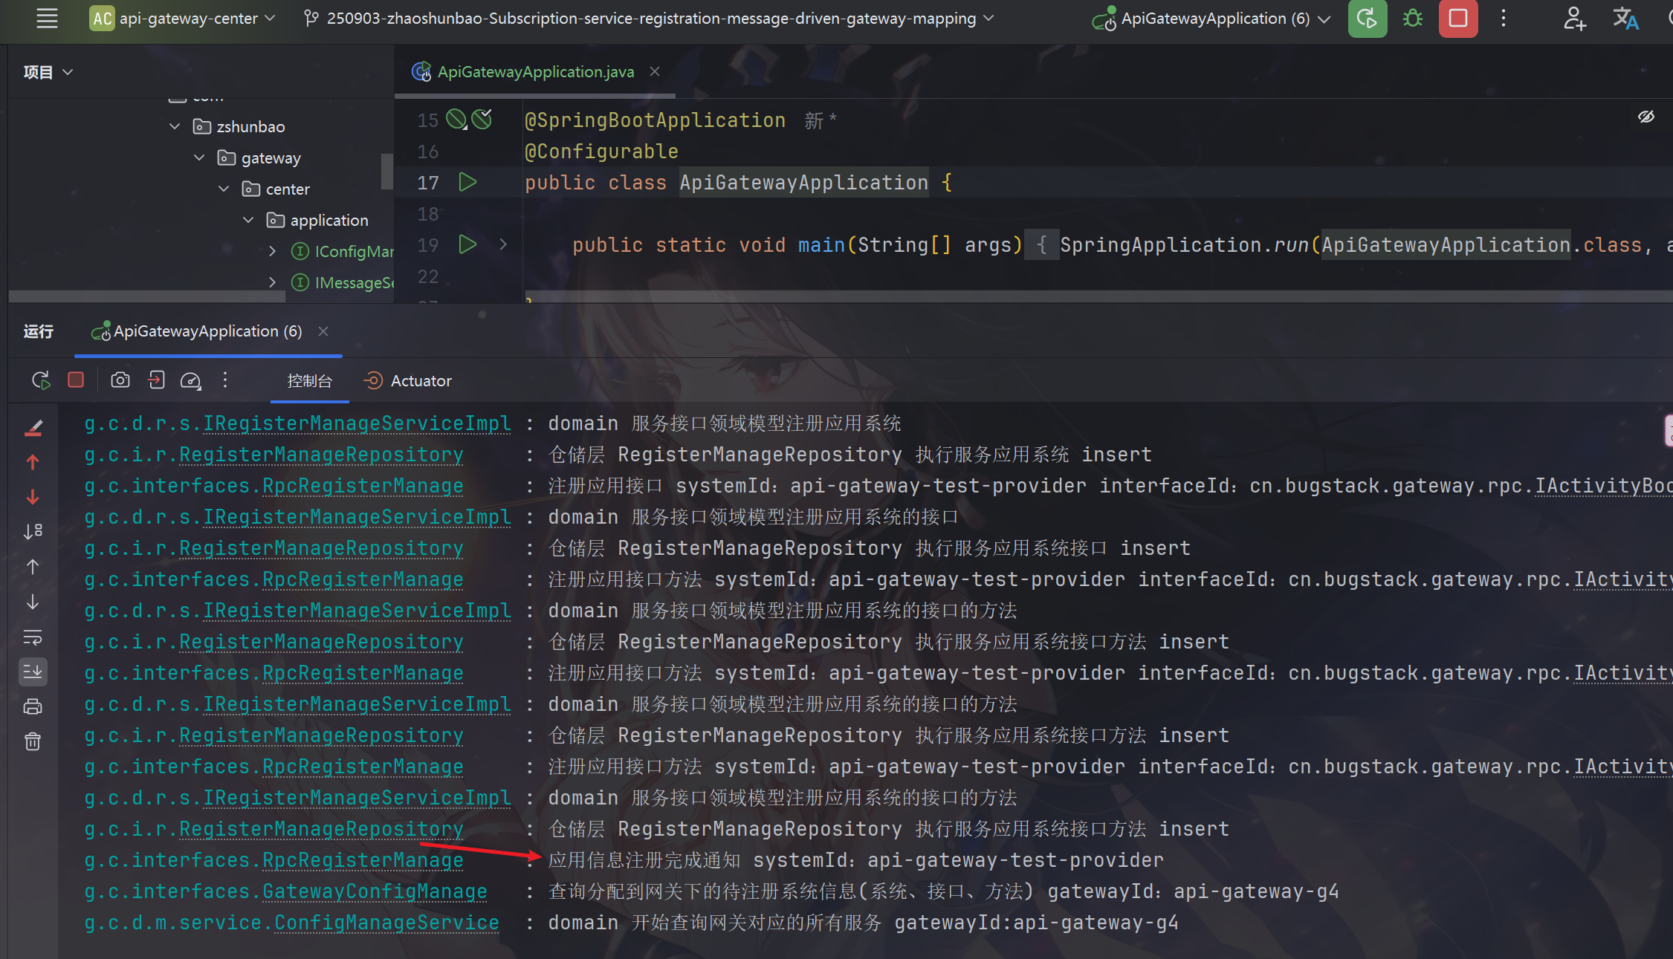This screenshot has width=1673, height=959.
Task: Click the rerun ApiGatewayApplication icon in run panel
Action: coord(41,380)
